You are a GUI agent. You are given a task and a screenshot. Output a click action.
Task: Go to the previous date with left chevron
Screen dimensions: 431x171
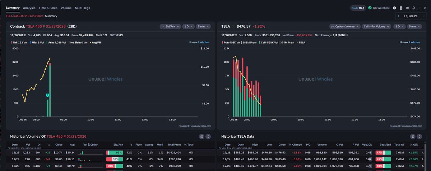399,16
